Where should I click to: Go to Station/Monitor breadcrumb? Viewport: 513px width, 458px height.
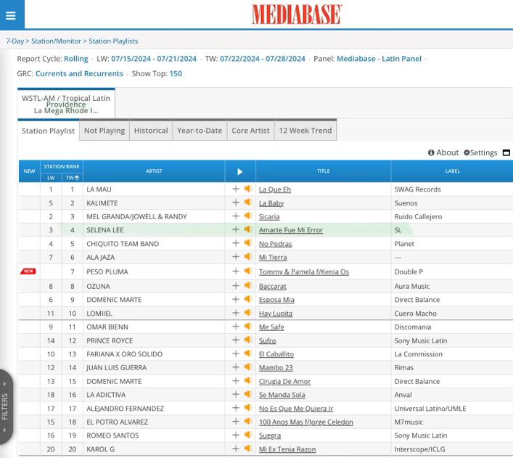56,41
